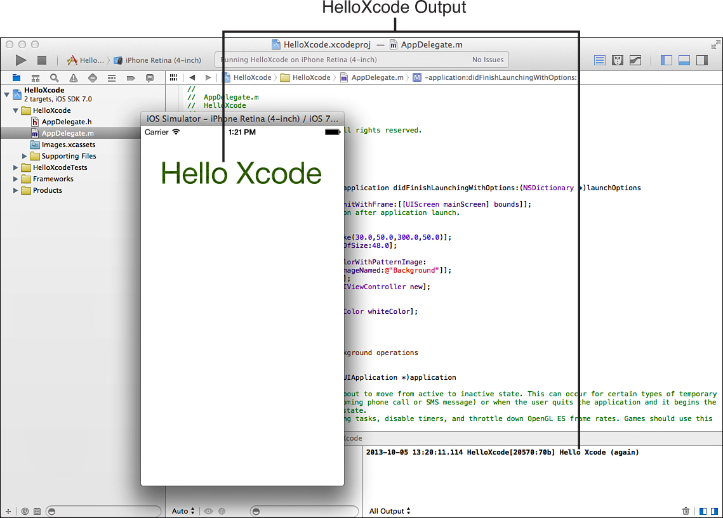
Task: Expand the HelloXcodeTests group
Action: [15, 167]
